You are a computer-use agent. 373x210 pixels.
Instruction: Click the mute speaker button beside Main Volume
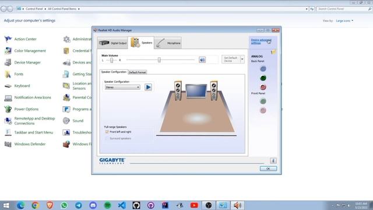tap(202, 60)
